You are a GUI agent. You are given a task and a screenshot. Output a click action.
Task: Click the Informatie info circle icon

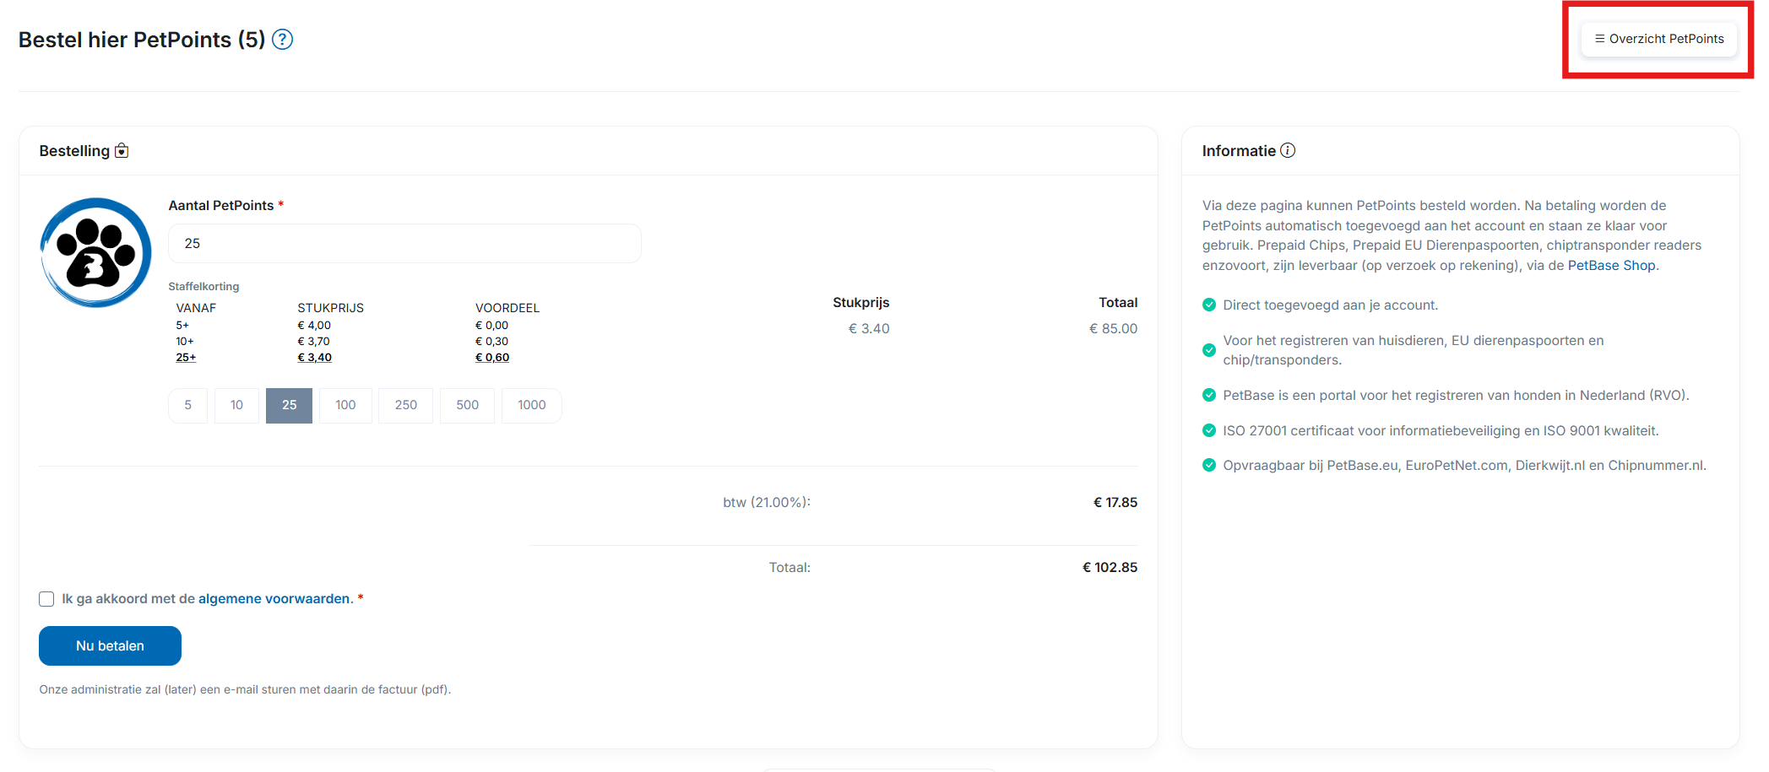click(1288, 150)
